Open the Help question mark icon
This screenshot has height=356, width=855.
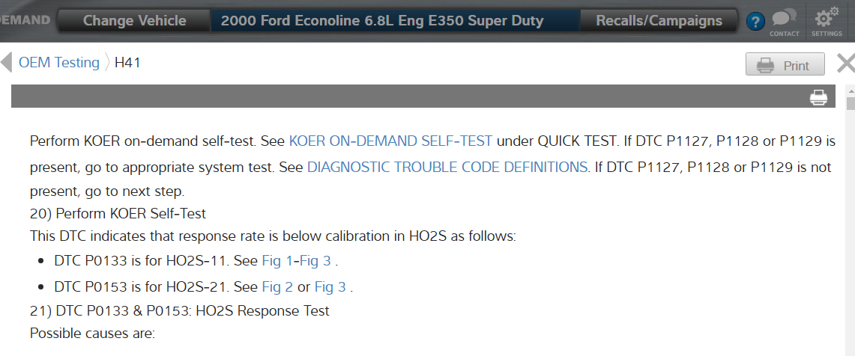point(756,22)
